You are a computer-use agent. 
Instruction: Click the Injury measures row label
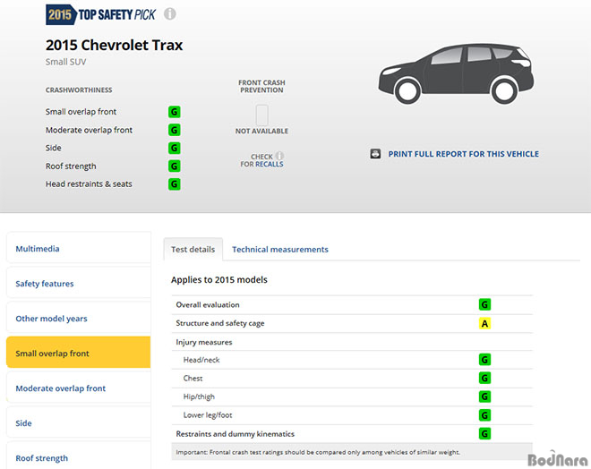(x=204, y=342)
